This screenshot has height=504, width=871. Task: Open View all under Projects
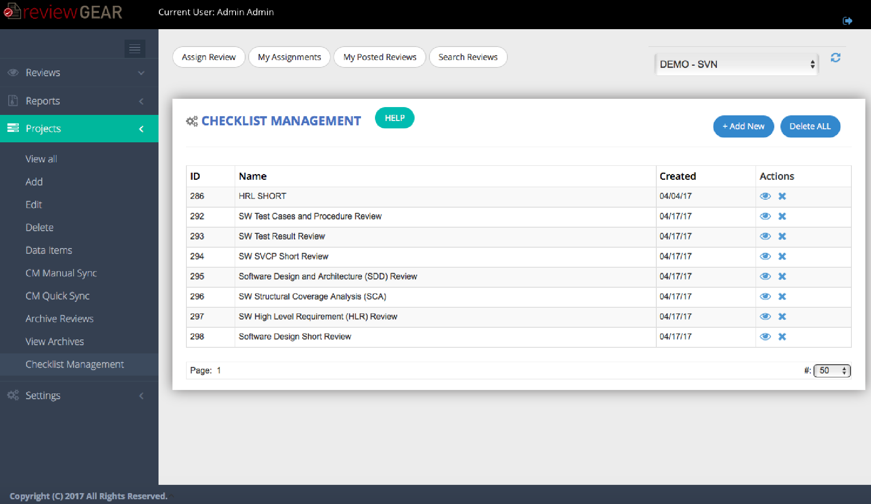coord(41,159)
